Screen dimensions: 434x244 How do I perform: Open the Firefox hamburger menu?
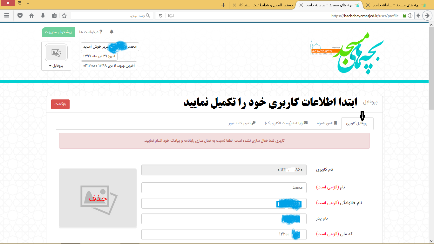pyautogui.click(x=7, y=16)
